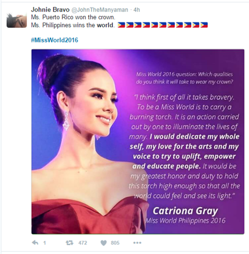Click the 4h timestamp link
Viewport: 249px width, 254px height.
point(137,10)
